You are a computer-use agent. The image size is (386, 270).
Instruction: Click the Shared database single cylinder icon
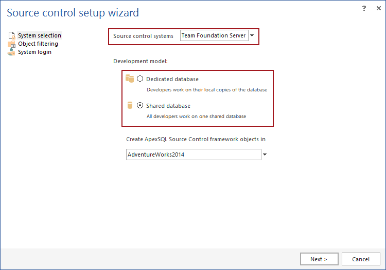tap(130, 105)
